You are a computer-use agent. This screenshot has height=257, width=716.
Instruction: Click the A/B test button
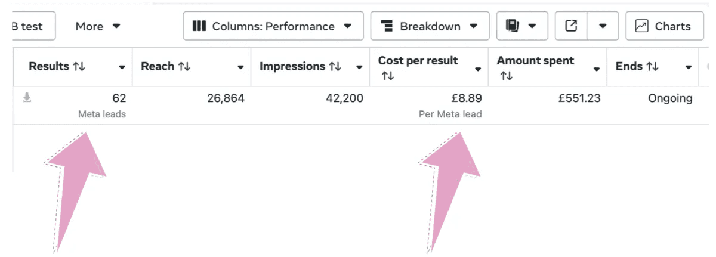pyautogui.click(x=33, y=26)
